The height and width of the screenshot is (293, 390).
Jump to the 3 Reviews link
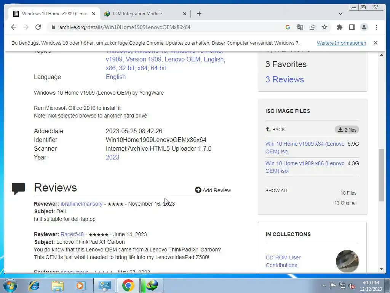(x=285, y=79)
